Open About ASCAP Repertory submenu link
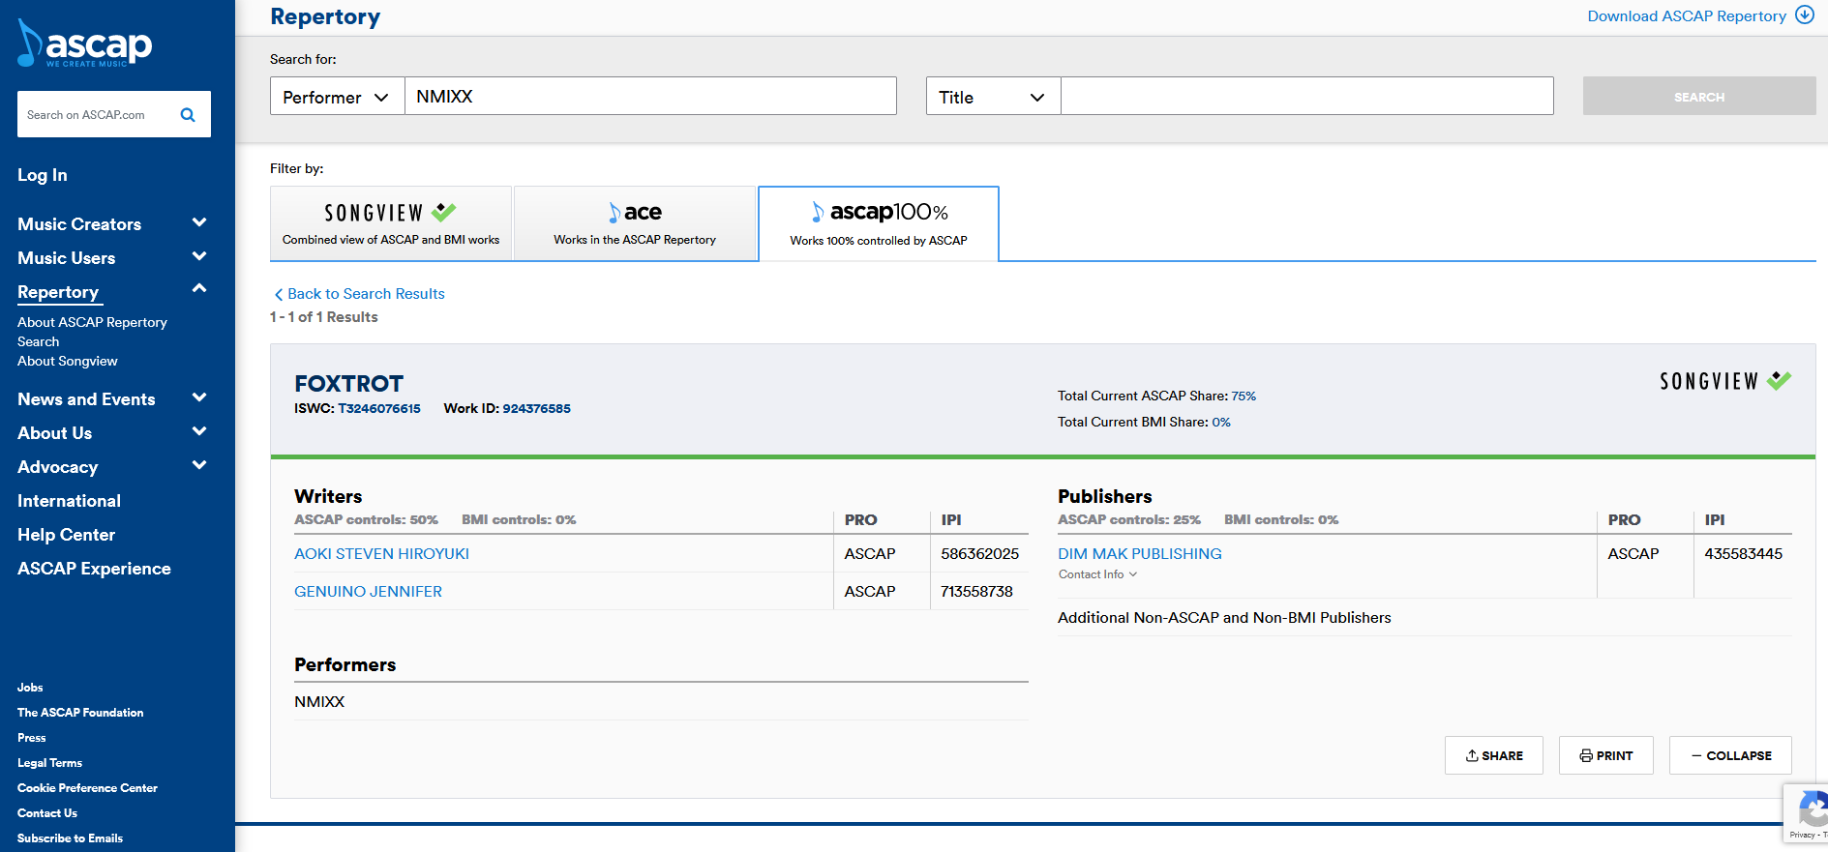 [92, 322]
